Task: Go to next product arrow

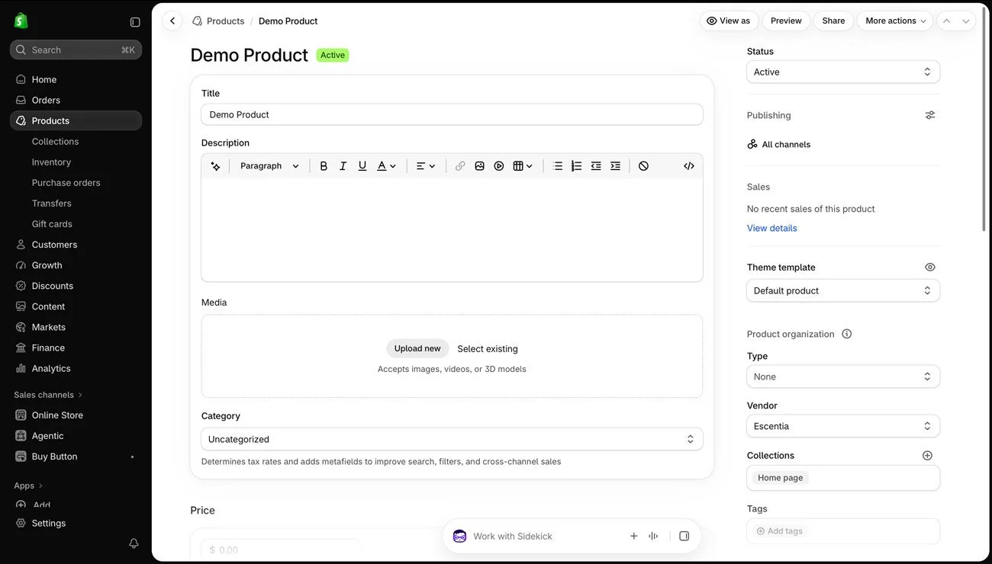Action: tap(966, 21)
